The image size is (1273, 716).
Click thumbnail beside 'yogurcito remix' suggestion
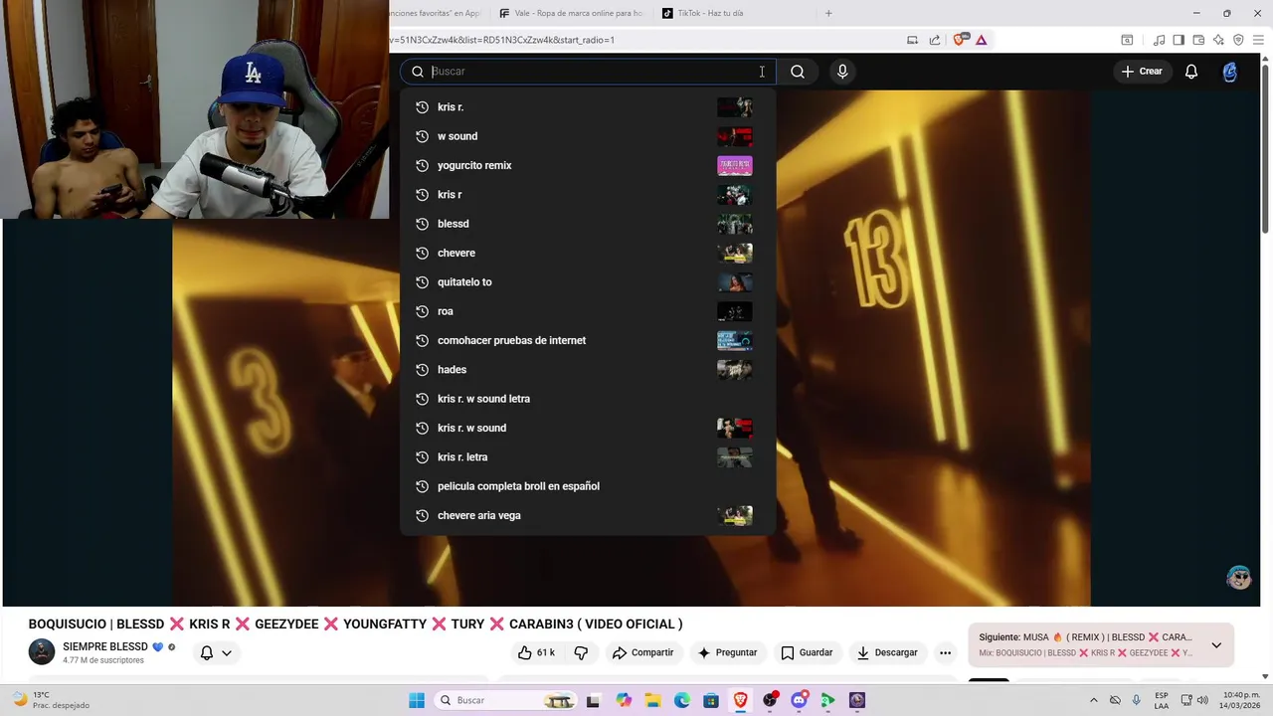point(735,165)
